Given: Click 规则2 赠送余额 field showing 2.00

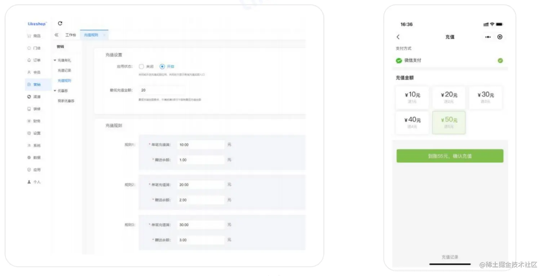Looking at the screenshot, I should pos(201,200).
